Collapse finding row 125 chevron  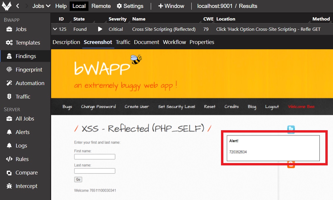click(x=55, y=29)
